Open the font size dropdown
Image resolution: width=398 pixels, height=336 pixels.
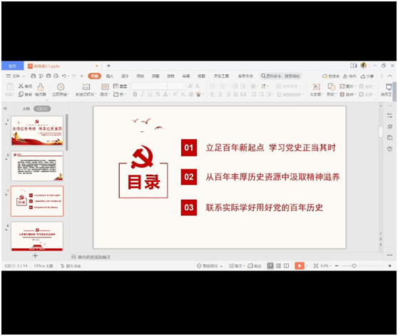coord(177,86)
